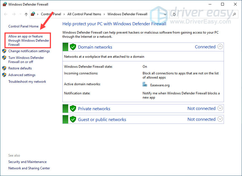Click green shield icon for Private networks

click(73, 109)
